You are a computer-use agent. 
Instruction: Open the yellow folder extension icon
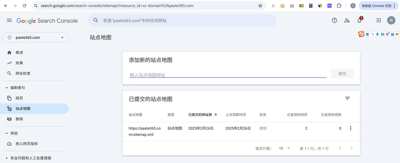(x=301, y=6)
